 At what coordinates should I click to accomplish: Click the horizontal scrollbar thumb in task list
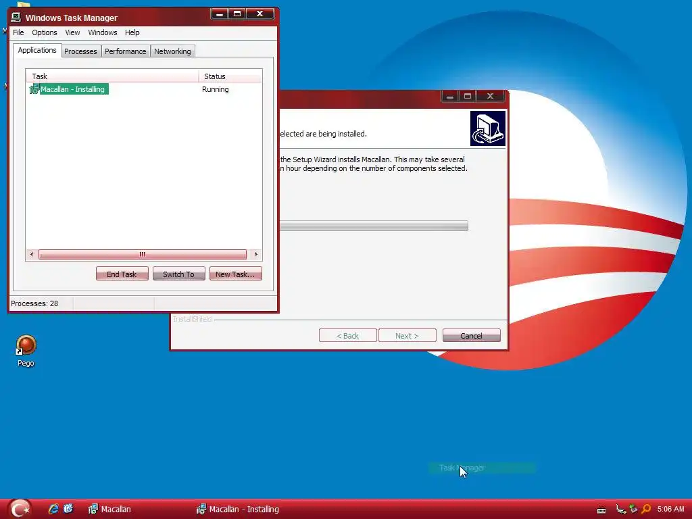[142, 254]
